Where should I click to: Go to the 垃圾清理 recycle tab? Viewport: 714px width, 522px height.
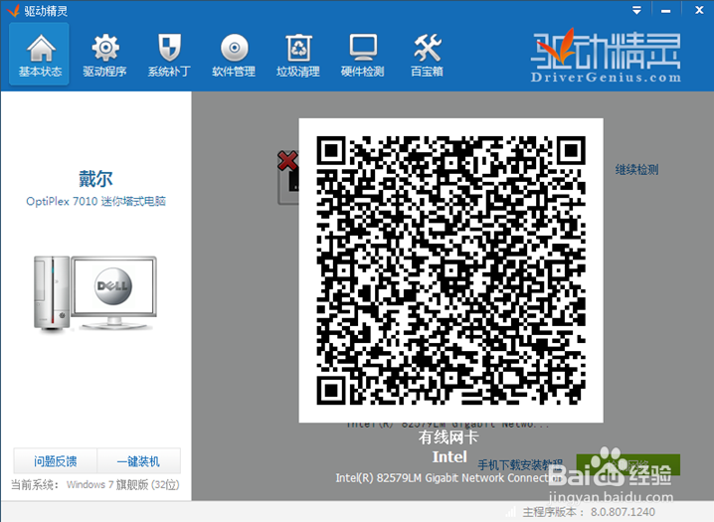click(298, 54)
